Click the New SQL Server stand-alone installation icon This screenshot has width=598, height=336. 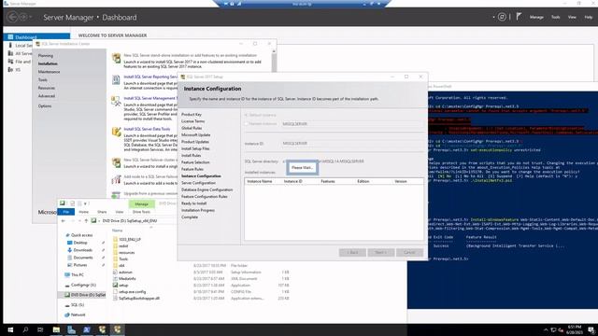tap(116, 59)
